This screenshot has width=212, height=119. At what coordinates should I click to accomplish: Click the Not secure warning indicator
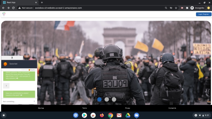pos(26,8)
